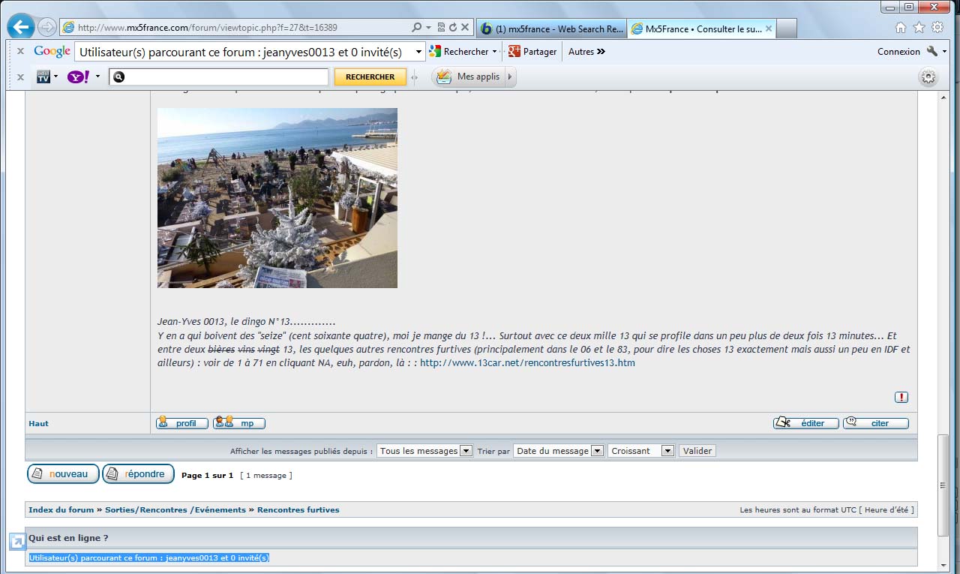The image size is (960, 574).
Task: Click nouveau to create new topic
Action: 63,473
